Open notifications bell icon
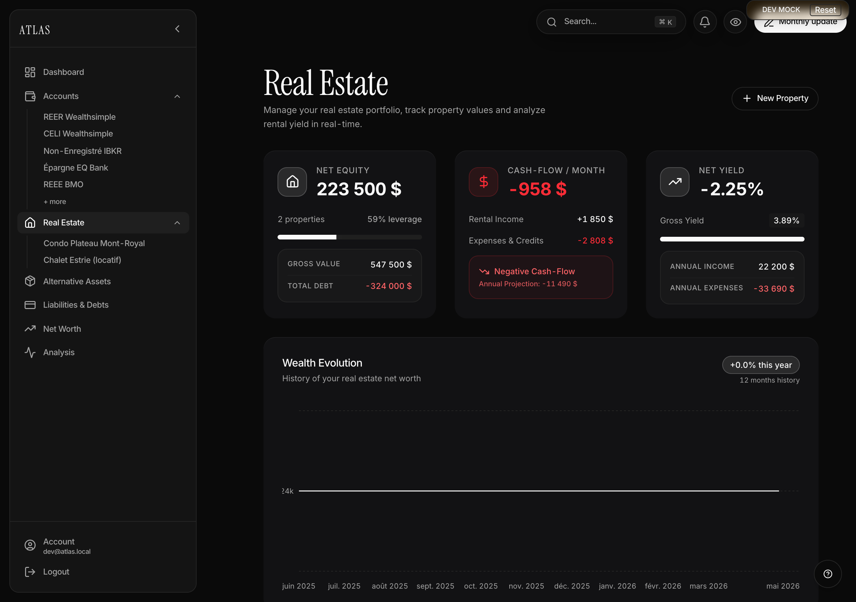The width and height of the screenshot is (856, 602). [x=705, y=22]
